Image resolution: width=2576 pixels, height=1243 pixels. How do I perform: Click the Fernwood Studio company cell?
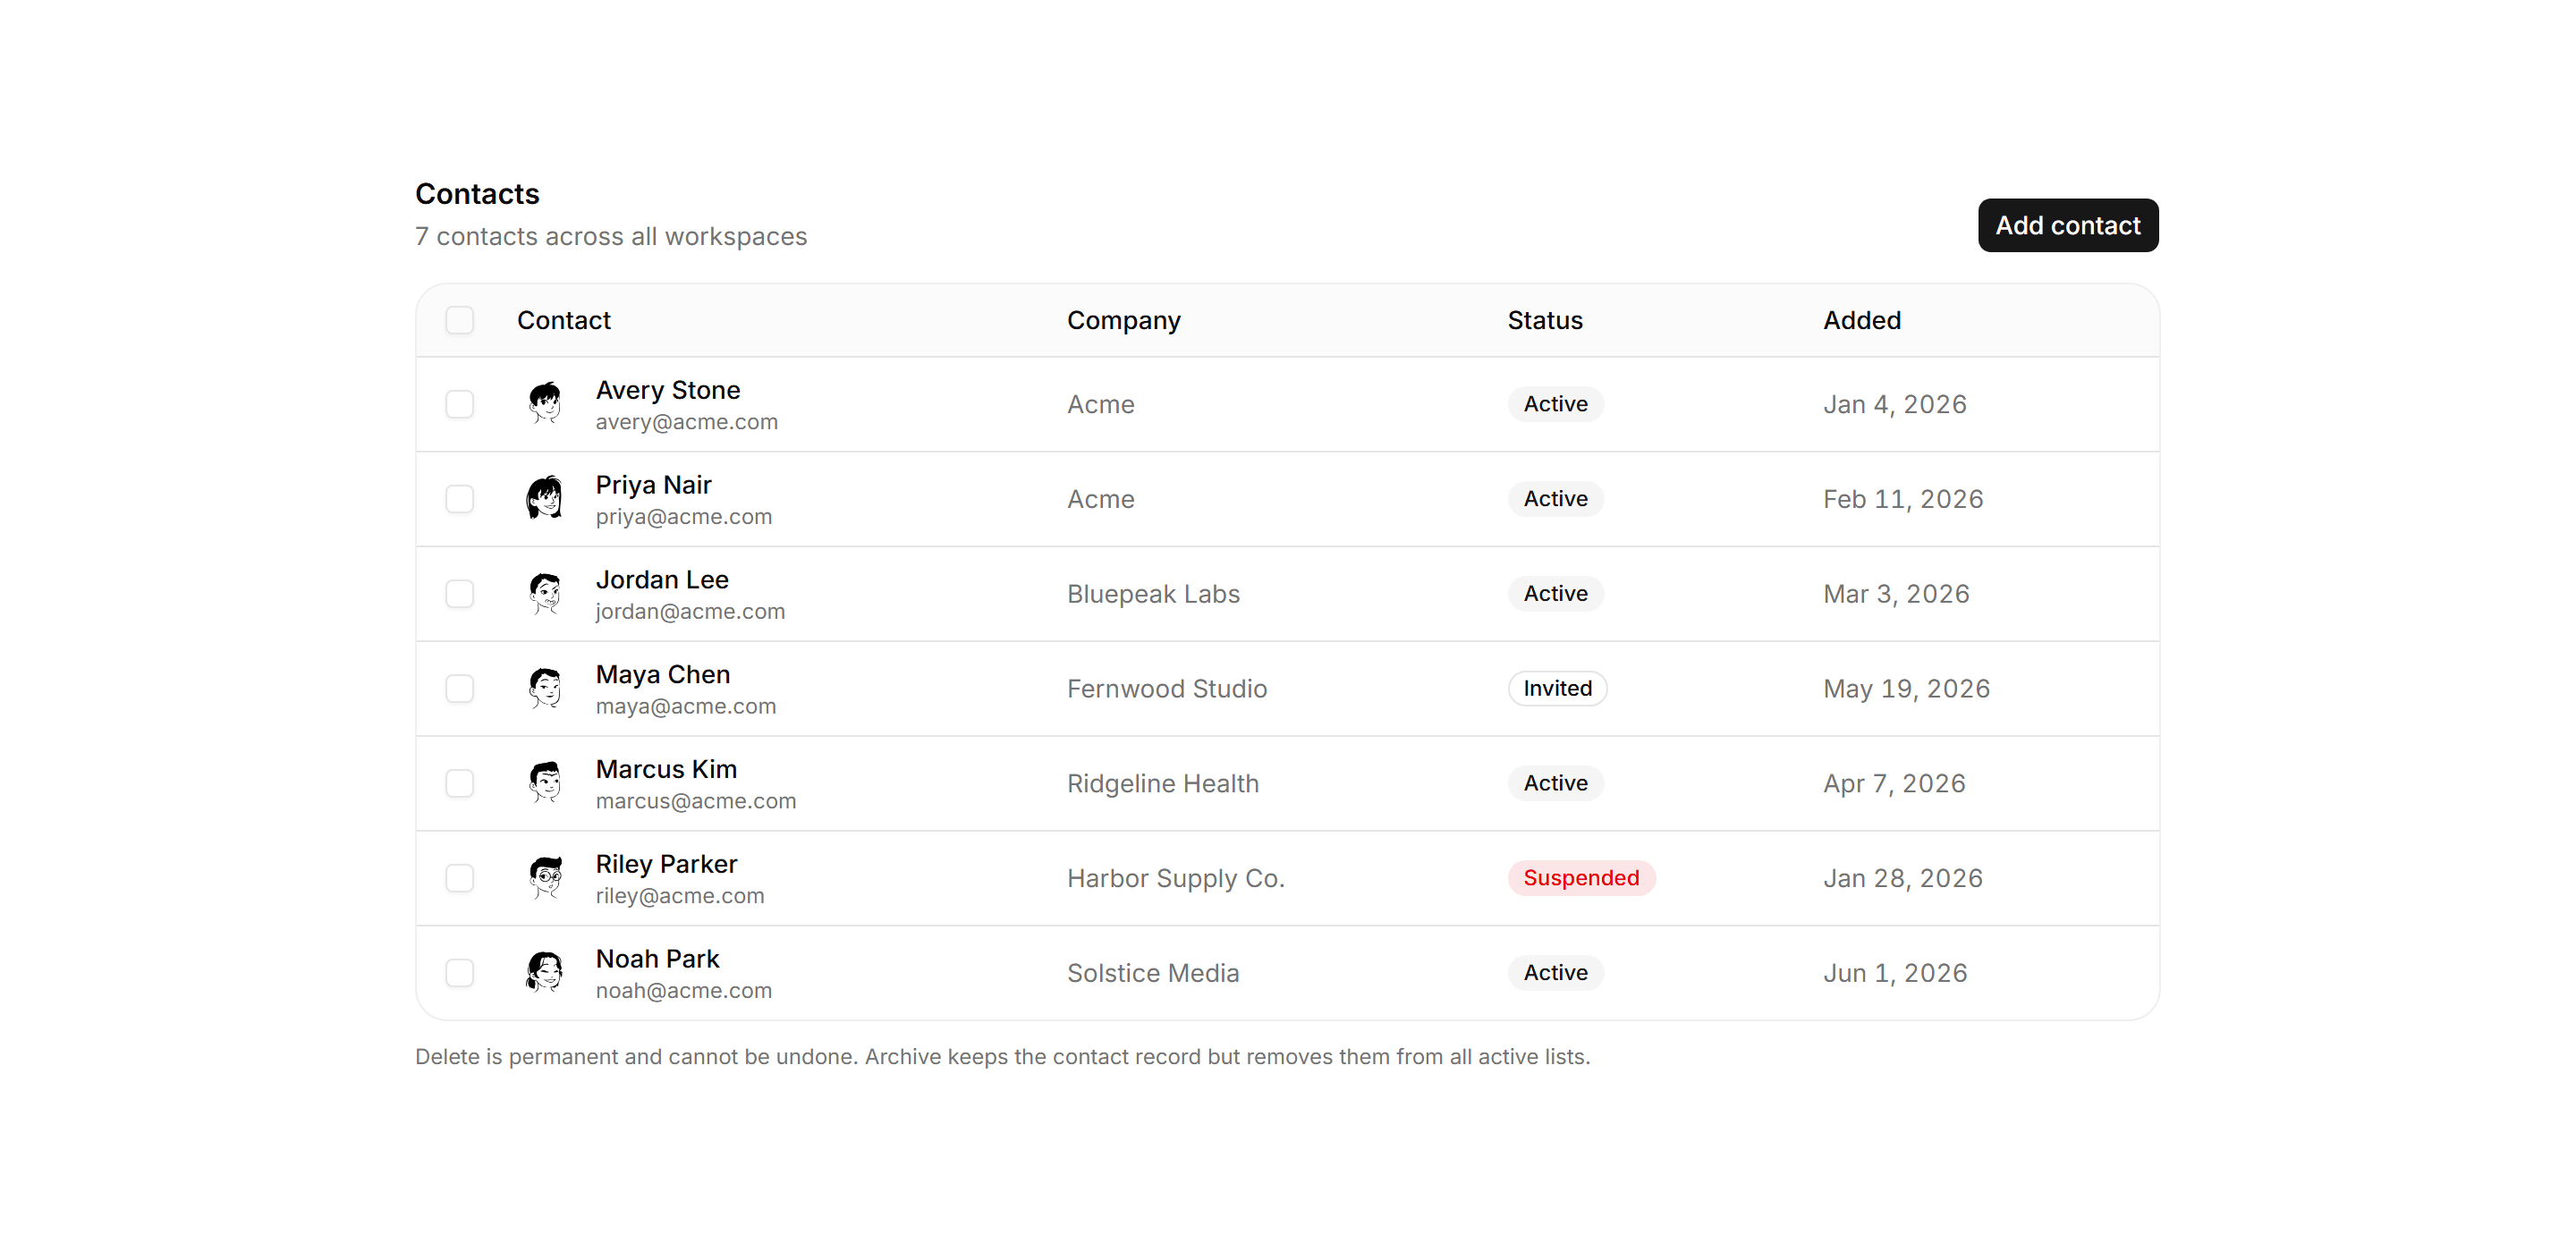pos(1167,689)
